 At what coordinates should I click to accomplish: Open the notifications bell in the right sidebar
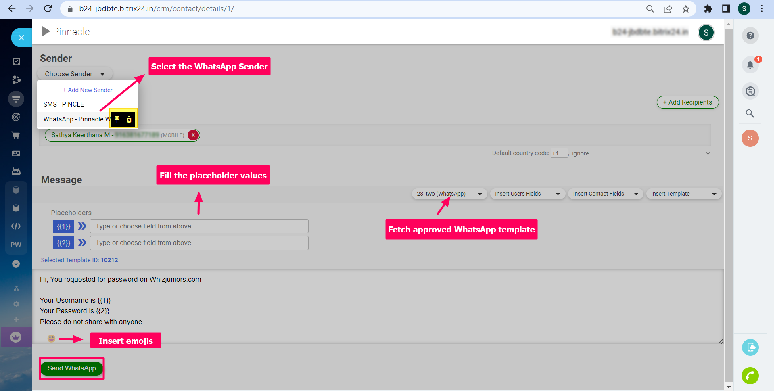(750, 65)
